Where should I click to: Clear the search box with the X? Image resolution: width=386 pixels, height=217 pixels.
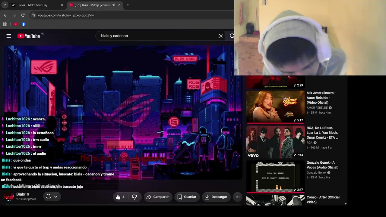coord(221,36)
